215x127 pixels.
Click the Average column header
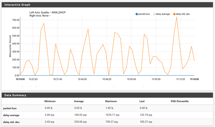(x=79, y=101)
